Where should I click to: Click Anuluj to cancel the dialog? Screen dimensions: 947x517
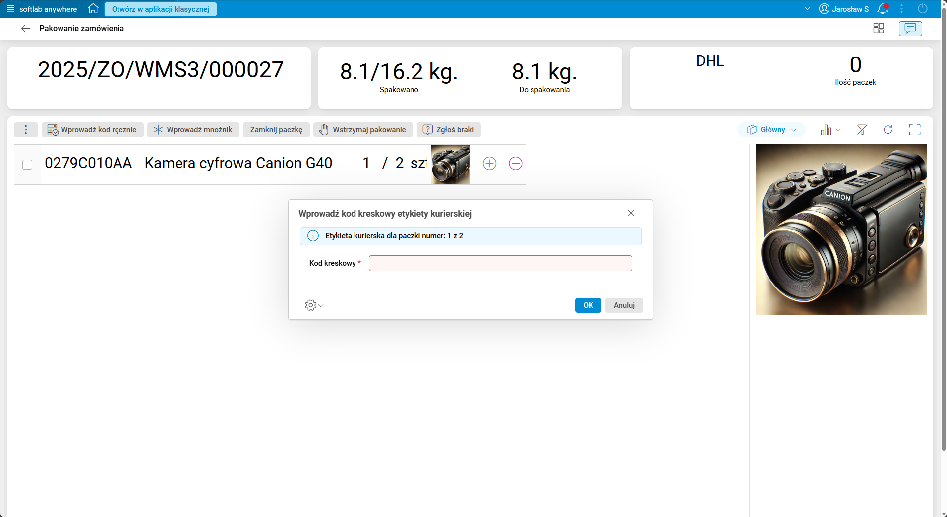624,305
